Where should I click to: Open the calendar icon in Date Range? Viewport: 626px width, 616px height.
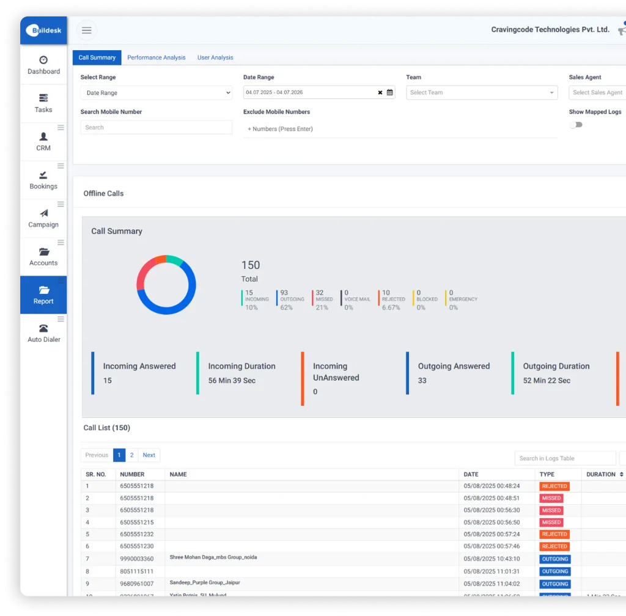(x=389, y=92)
